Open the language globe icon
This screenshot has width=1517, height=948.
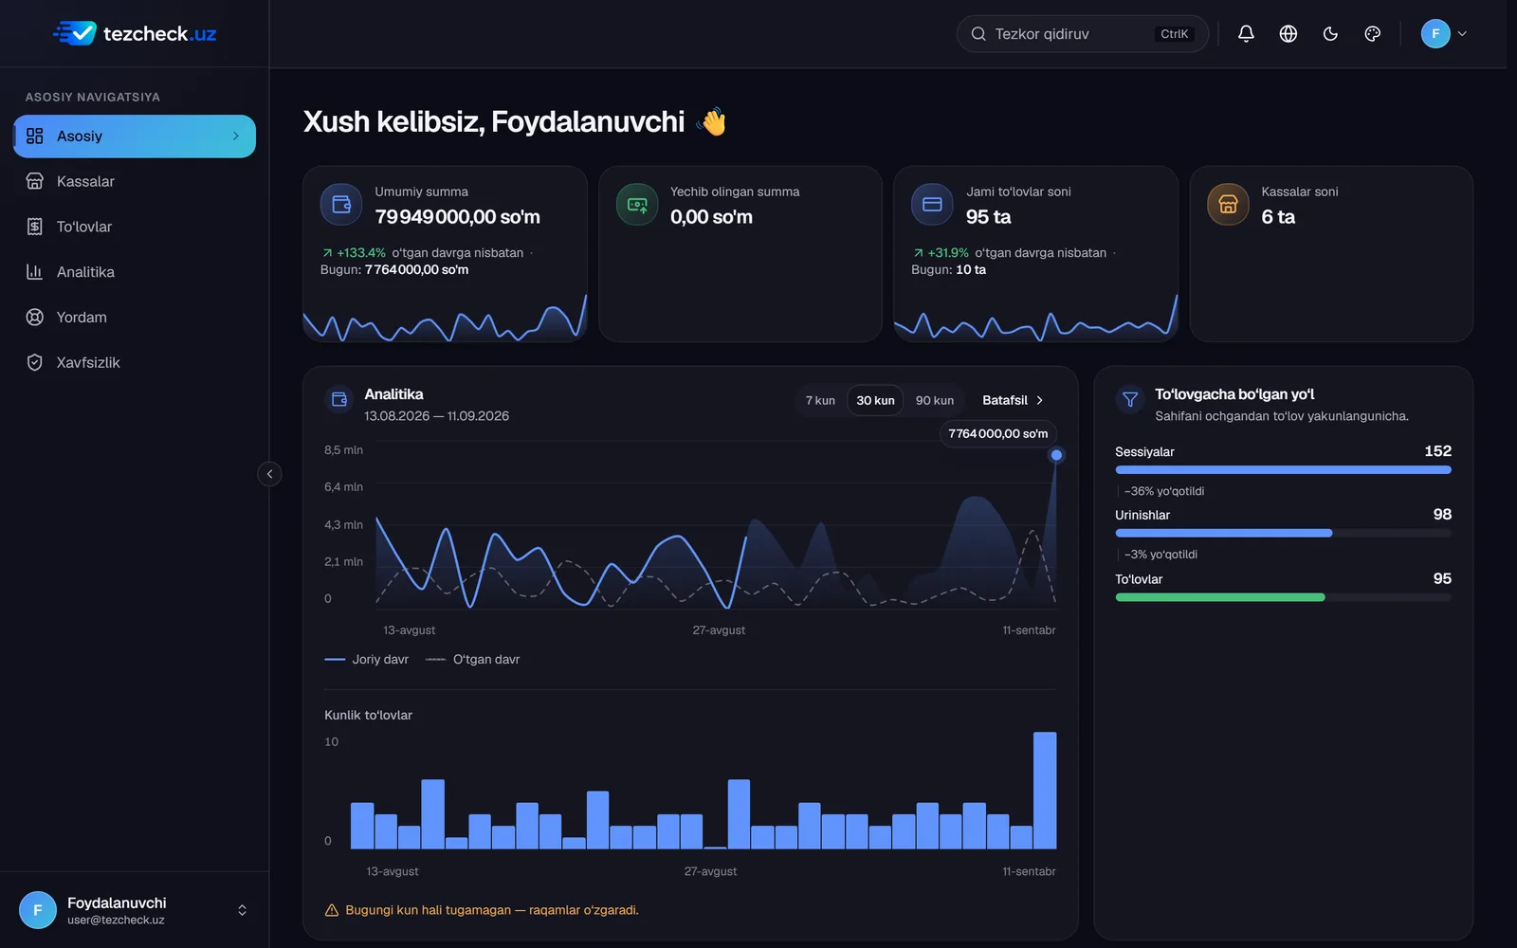pos(1288,33)
